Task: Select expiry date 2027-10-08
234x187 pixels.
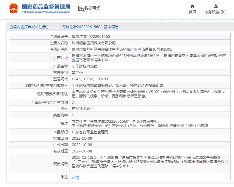Action: (82, 151)
